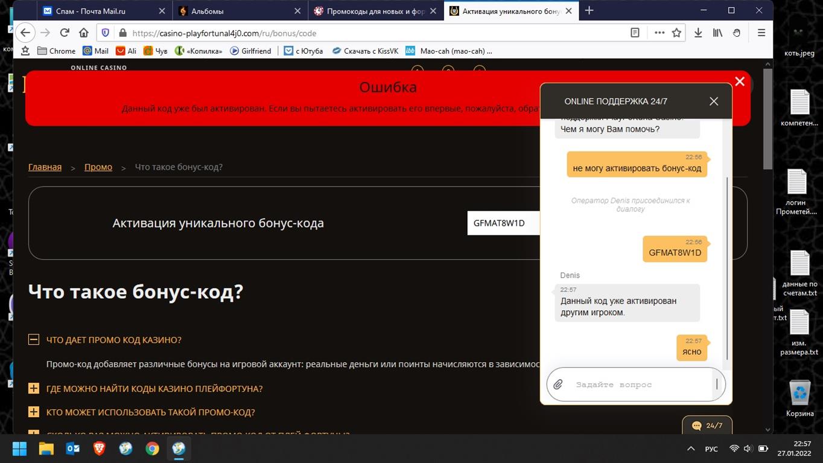Open the Brave browser from the taskbar

click(99, 449)
